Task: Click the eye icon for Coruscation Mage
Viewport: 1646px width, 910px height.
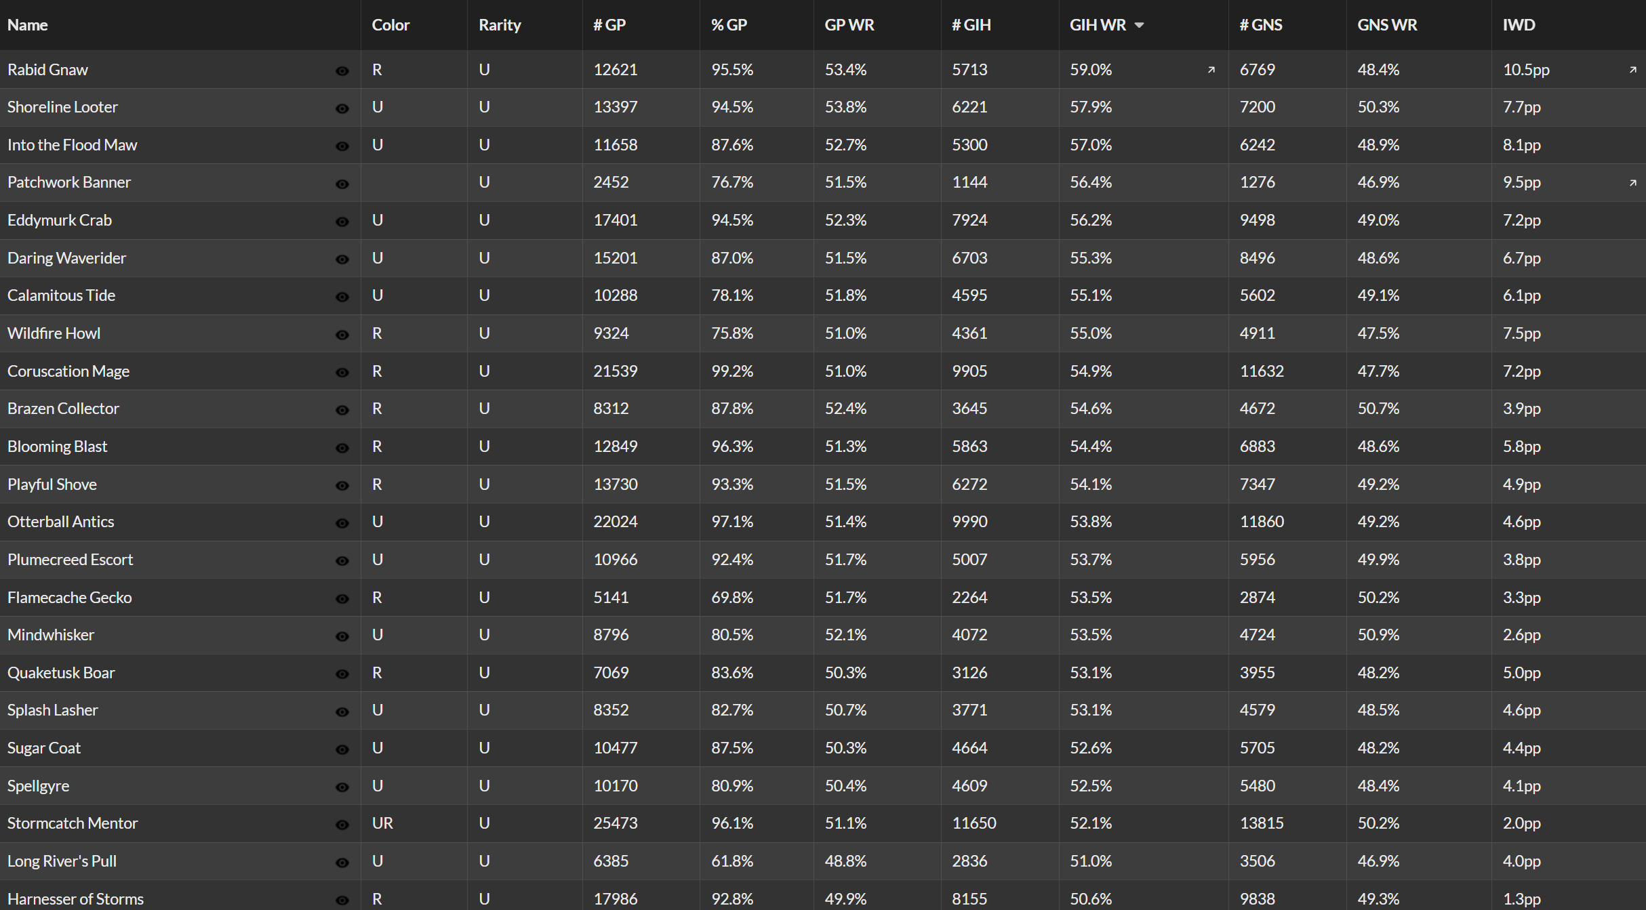Action: 342,373
